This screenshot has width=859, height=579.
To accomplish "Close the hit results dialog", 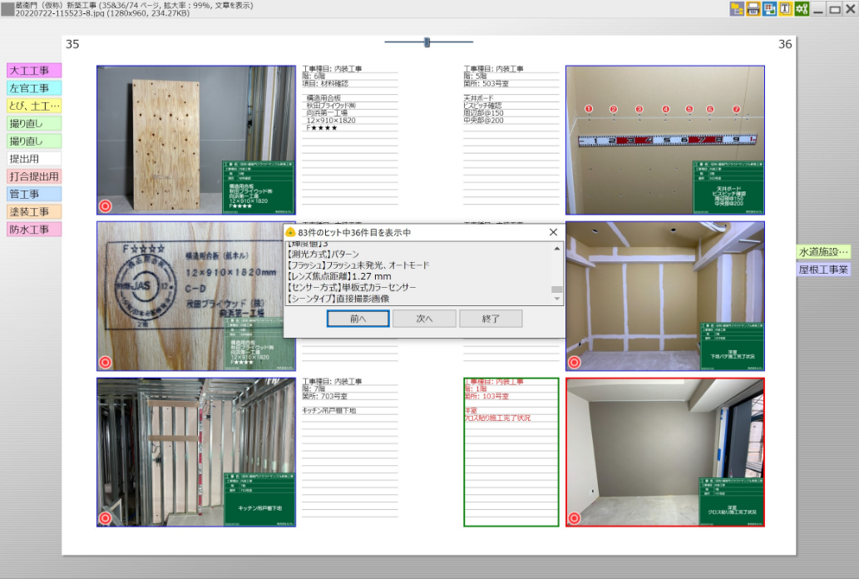I will tap(554, 233).
